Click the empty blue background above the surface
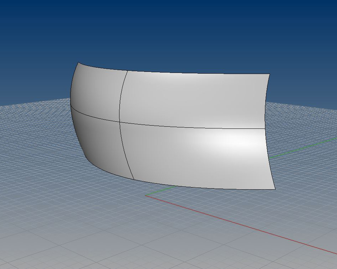 168,28
